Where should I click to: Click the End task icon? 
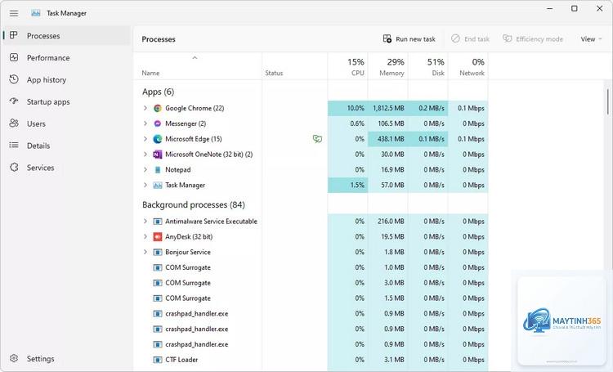(x=455, y=38)
